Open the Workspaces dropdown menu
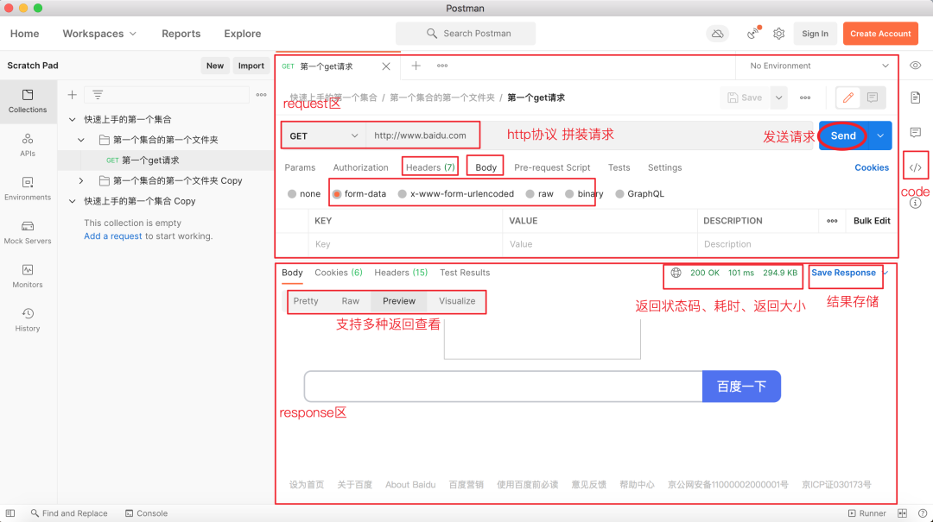 click(99, 34)
